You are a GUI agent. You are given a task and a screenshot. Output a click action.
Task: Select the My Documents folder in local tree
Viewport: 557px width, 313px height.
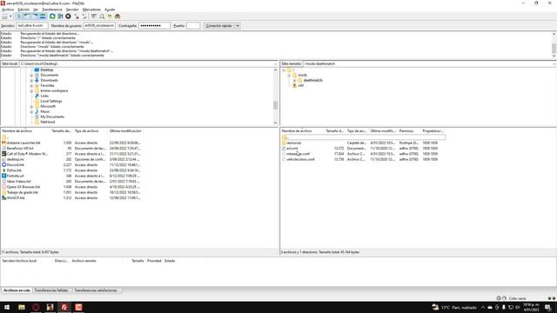(52, 117)
